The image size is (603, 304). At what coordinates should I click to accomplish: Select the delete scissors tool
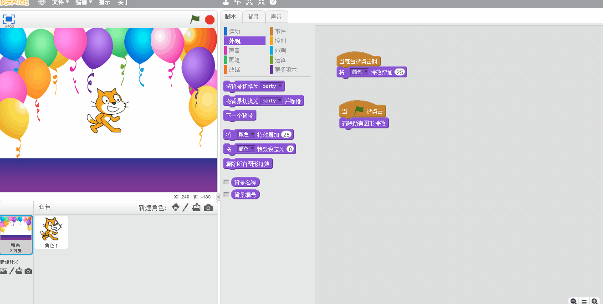[237, 2]
